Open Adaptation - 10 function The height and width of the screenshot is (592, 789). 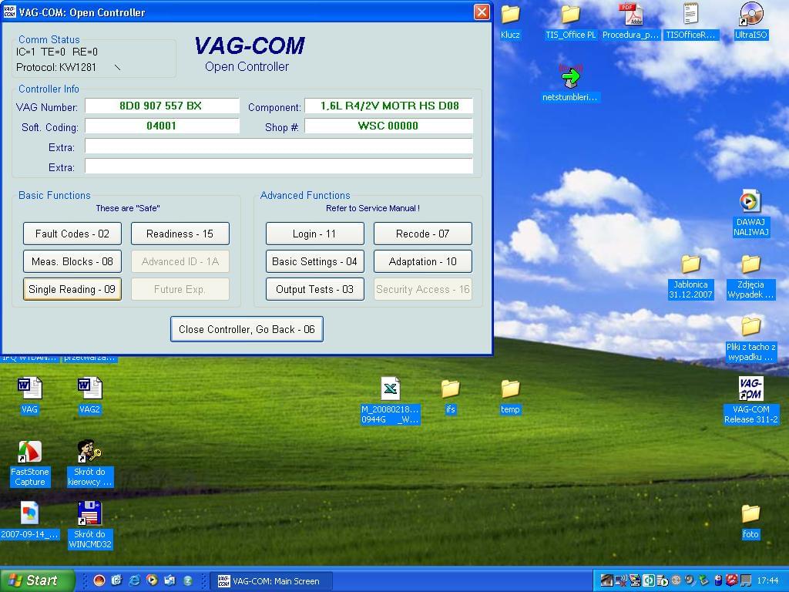[423, 261]
